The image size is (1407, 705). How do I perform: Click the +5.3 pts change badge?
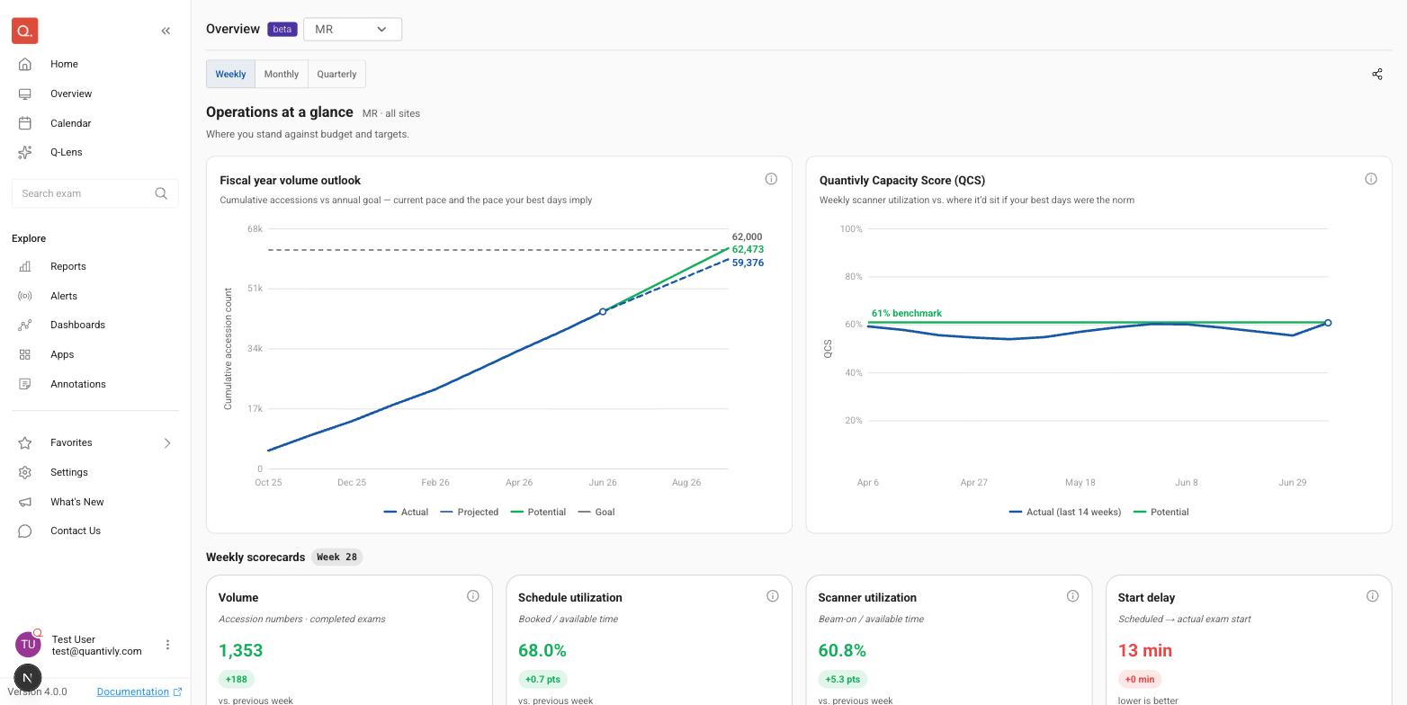click(x=843, y=679)
